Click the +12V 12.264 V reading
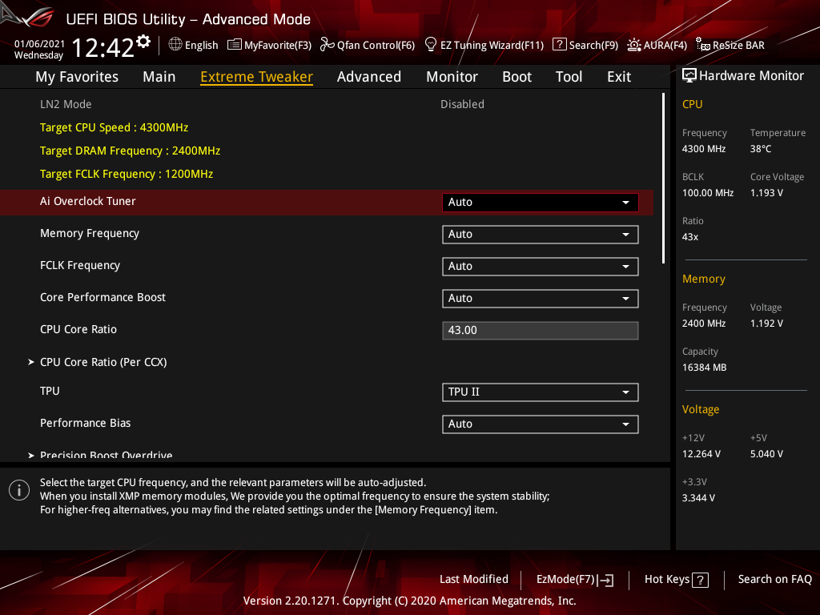 [701, 454]
